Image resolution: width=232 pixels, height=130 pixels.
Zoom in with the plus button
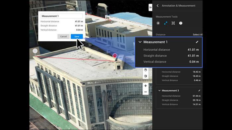pyautogui.click(x=145, y=86)
